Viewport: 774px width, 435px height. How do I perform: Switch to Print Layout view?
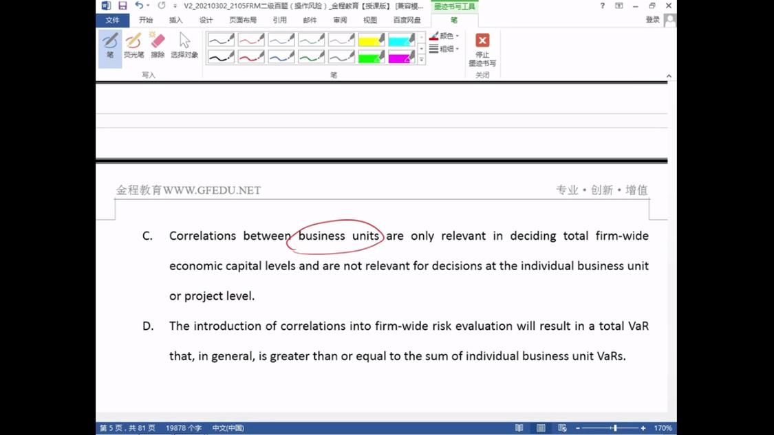tap(541, 428)
